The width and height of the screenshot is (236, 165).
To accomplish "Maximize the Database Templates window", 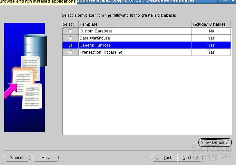I will 227,1.
